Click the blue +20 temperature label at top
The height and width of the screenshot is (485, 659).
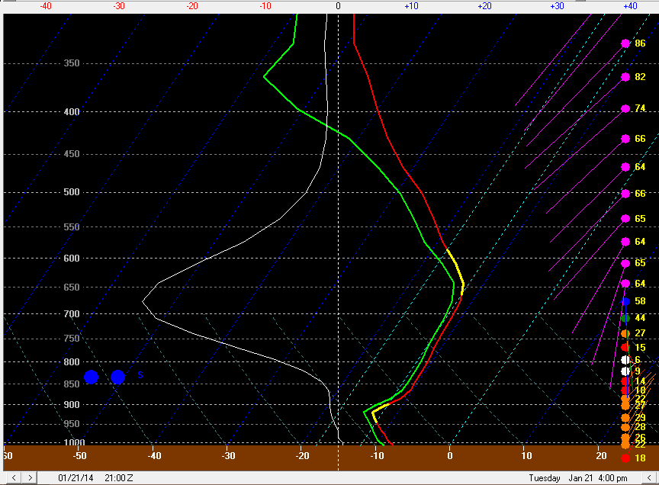click(x=484, y=5)
